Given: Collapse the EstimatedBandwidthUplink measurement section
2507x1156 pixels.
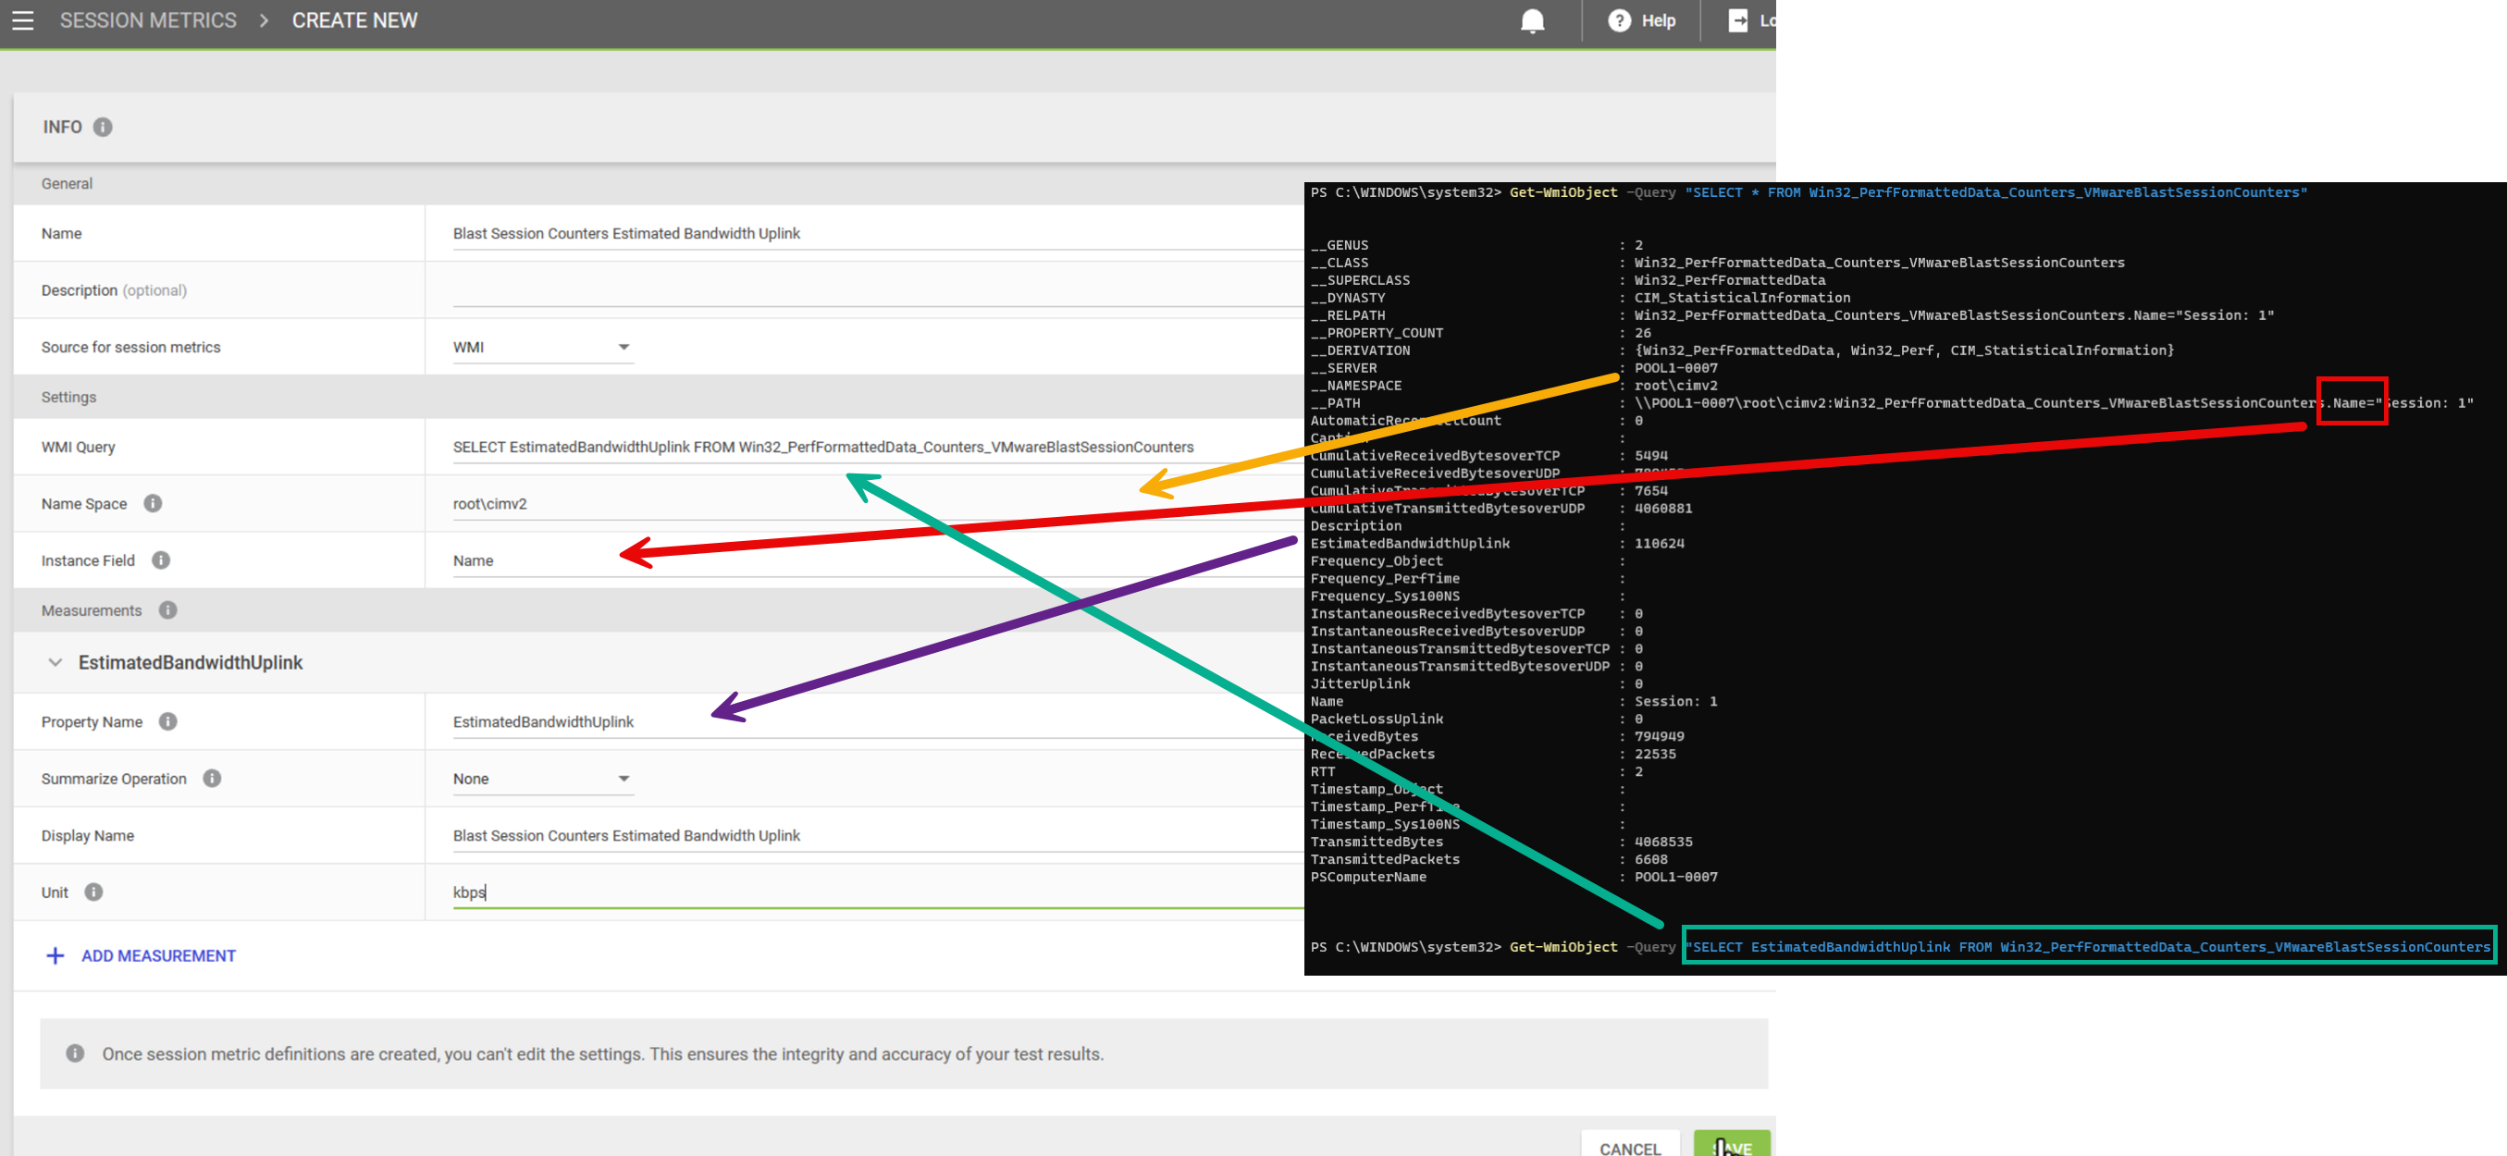Looking at the screenshot, I should [x=56, y=663].
